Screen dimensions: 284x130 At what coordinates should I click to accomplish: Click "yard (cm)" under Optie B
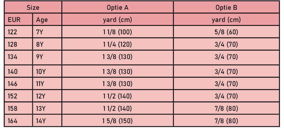click(226, 20)
